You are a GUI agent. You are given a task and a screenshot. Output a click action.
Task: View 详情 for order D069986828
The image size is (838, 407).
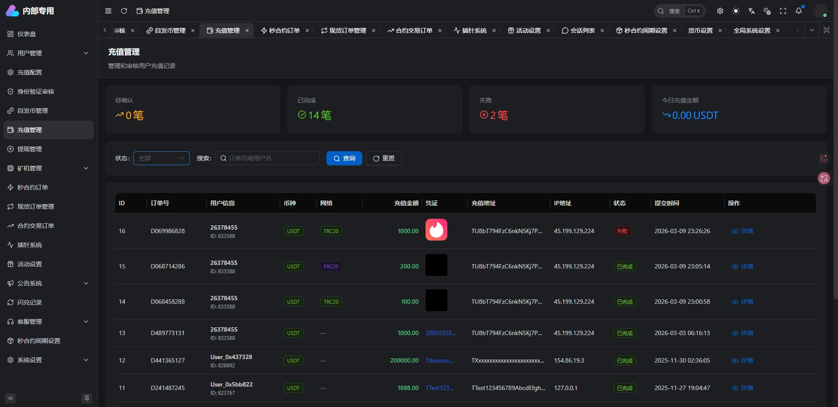pos(742,231)
